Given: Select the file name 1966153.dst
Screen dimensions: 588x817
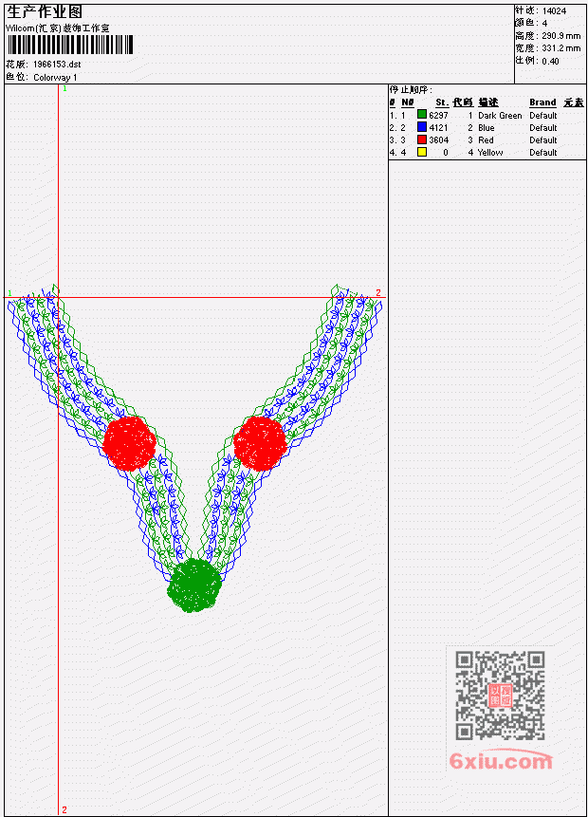Looking at the screenshot, I should (x=57, y=65).
